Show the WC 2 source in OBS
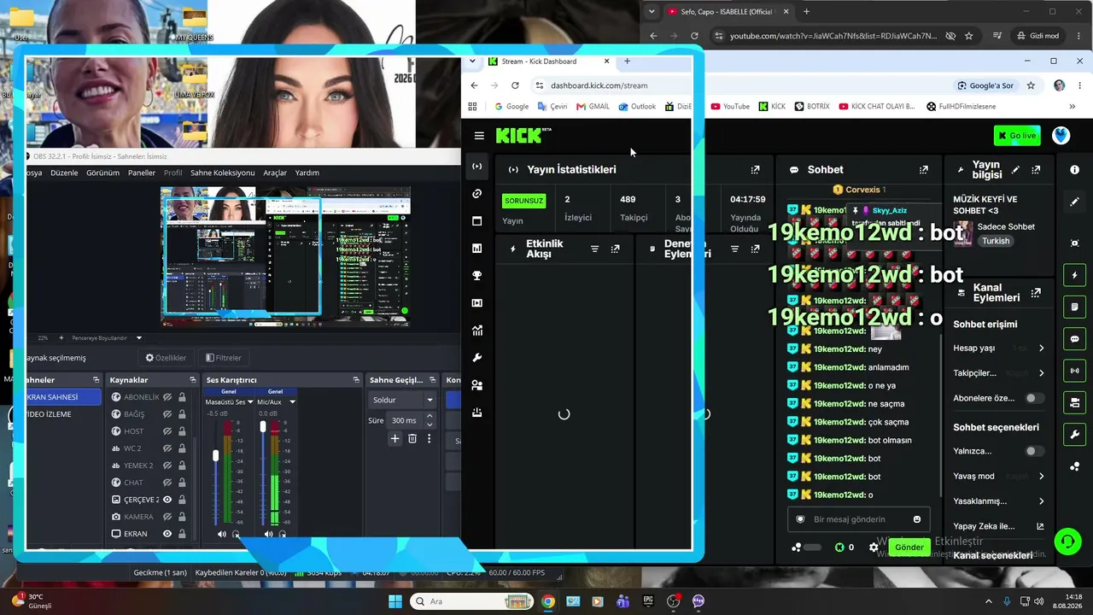1093x615 pixels. coord(167,448)
